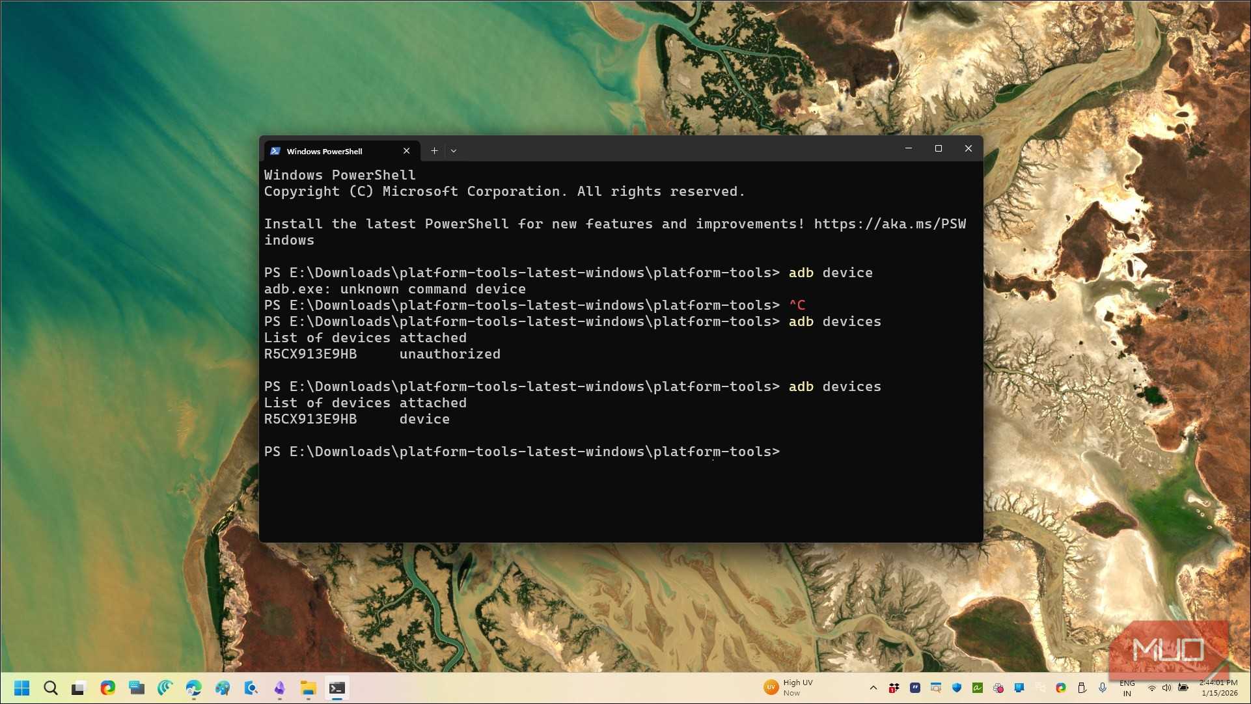This screenshot has height=704, width=1251.
Task: Switch the ENG IN input language
Action: coord(1127,688)
